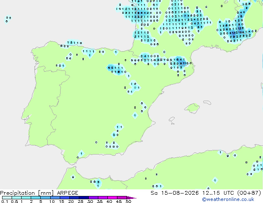Screen dimensions: 263x203
Task: Pick the 30–35 mm purple legend swatch
Action: point(93,198)
